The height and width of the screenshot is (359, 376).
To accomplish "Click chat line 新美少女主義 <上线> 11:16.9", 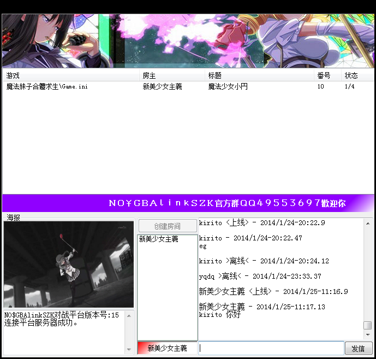I will coord(273,292).
